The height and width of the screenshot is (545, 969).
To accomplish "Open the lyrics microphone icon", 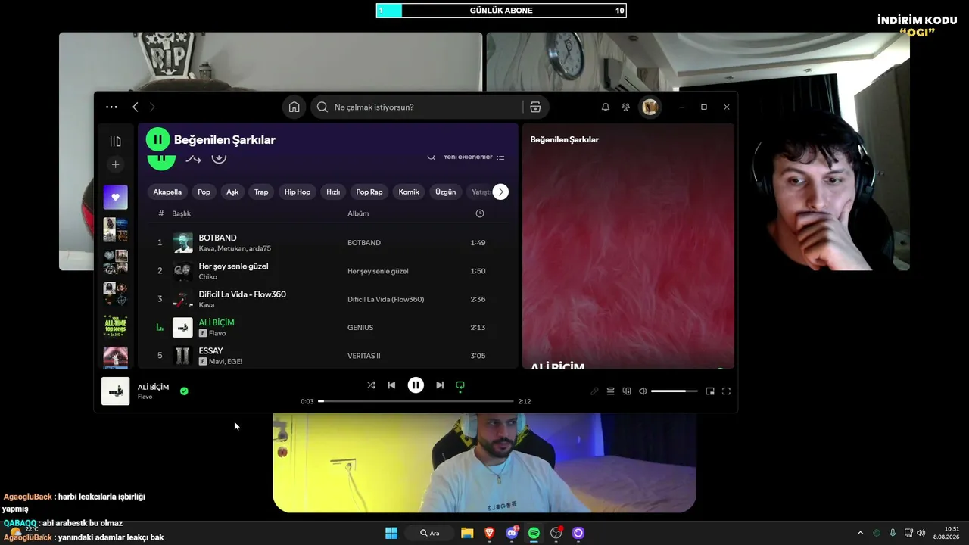I will point(594,391).
